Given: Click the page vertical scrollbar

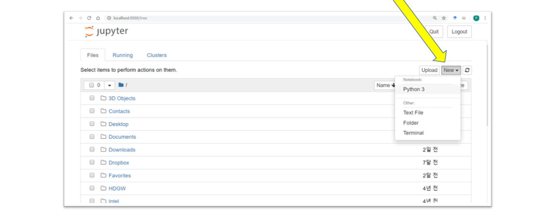Looking at the screenshot, I should coord(487,85).
